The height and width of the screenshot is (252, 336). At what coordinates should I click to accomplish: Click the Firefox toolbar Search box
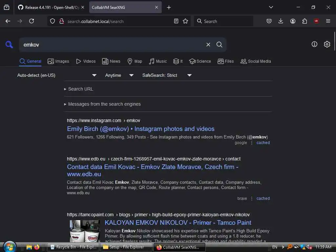pyautogui.click(x=223, y=21)
